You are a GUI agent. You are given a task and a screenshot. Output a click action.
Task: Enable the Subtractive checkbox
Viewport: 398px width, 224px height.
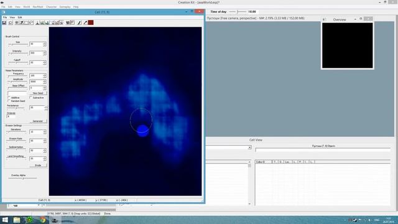pos(31,98)
